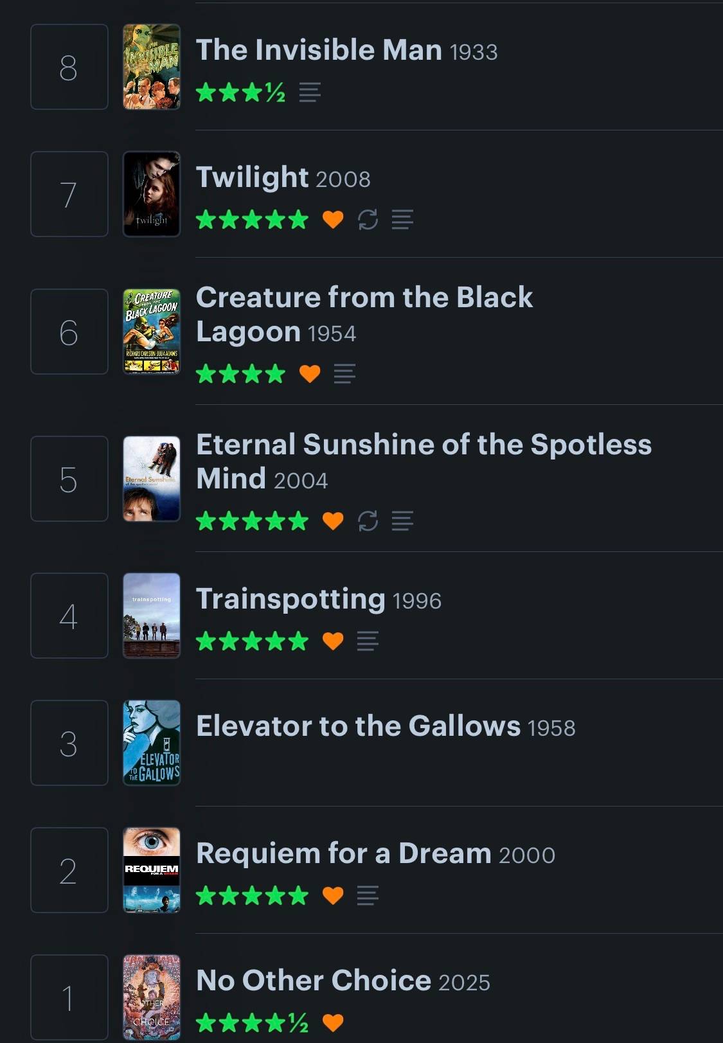Open the Elevator to the Gallows title

coord(358,726)
